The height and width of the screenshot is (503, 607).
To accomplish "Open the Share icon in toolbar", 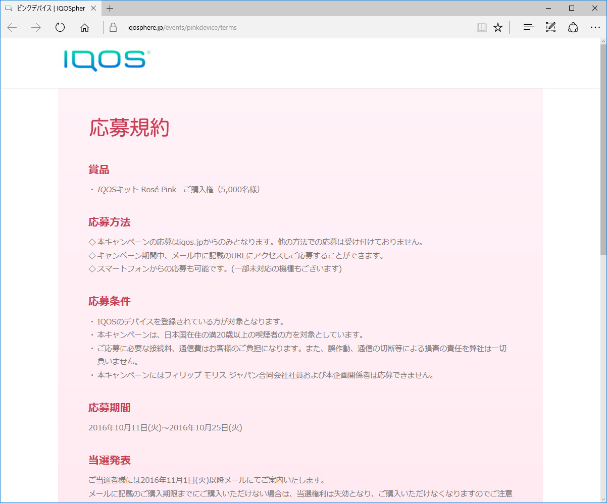I will pos(573,28).
